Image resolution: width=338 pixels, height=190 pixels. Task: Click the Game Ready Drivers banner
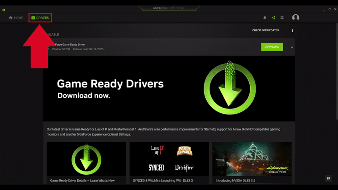coord(169,89)
